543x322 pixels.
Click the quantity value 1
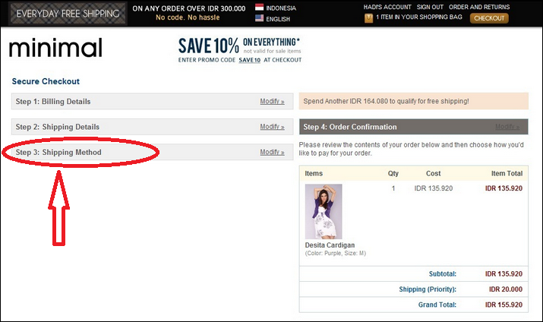[x=393, y=188]
